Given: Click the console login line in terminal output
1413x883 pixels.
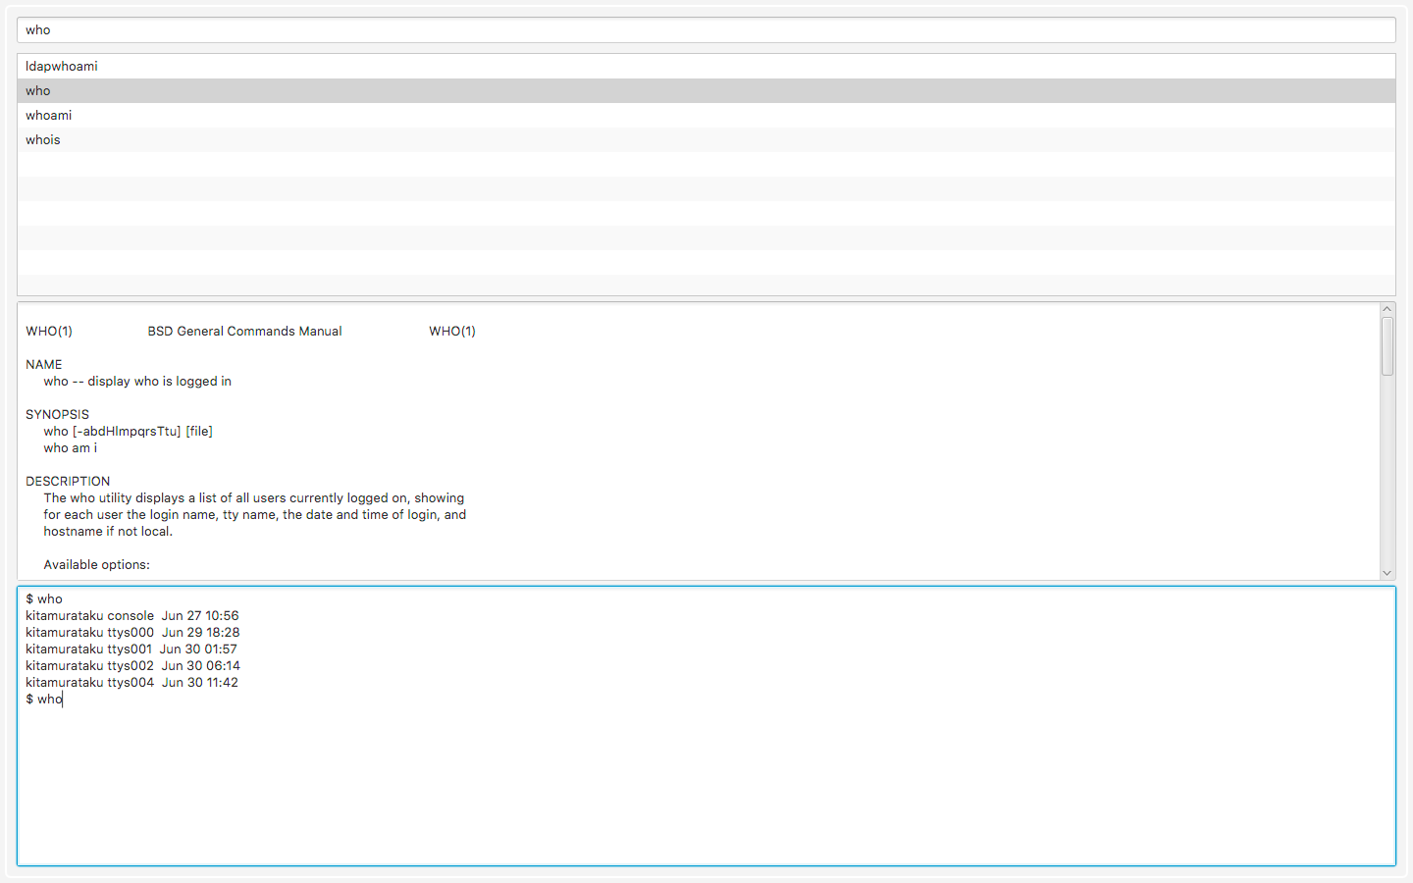Looking at the screenshot, I should tap(132, 615).
